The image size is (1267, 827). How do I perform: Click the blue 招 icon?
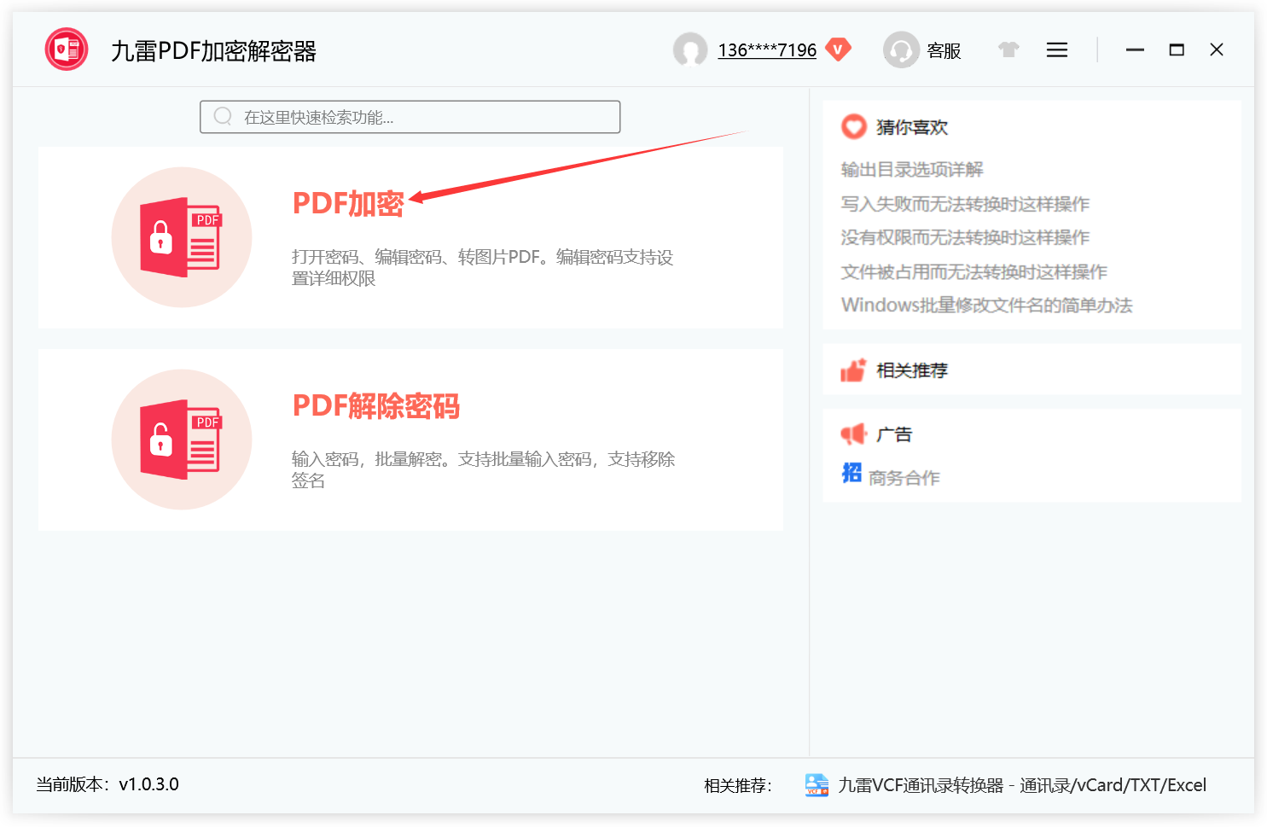[851, 473]
